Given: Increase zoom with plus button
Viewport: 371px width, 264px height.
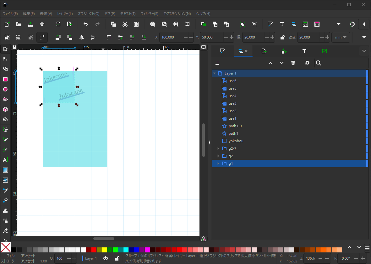Looking at the screenshot, I should point(327,258).
